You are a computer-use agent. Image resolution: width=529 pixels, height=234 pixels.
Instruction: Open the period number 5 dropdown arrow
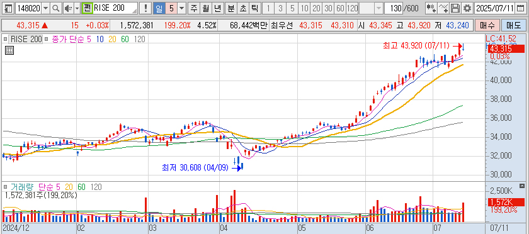(x=182, y=8)
